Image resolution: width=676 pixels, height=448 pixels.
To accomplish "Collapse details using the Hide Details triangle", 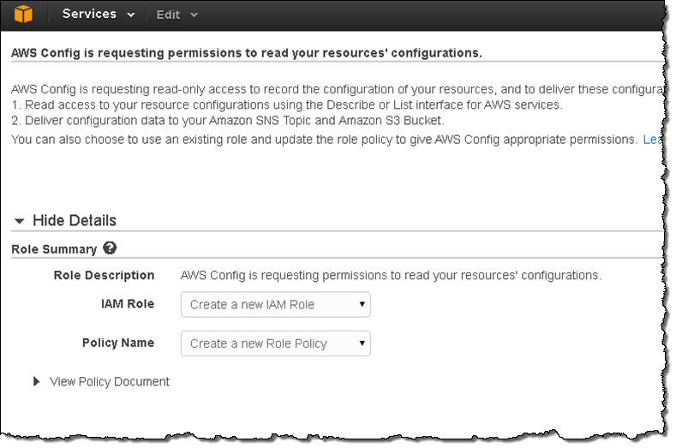I will (19, 221).
